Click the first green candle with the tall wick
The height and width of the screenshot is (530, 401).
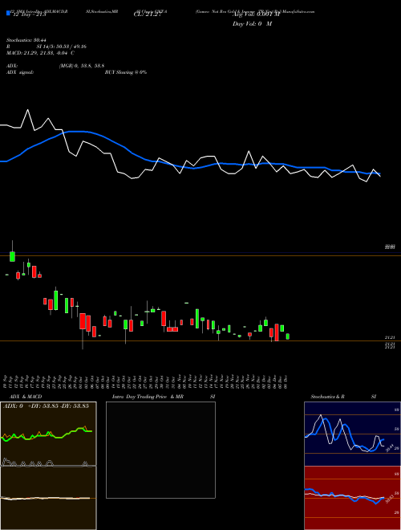[x=13, y=252]
